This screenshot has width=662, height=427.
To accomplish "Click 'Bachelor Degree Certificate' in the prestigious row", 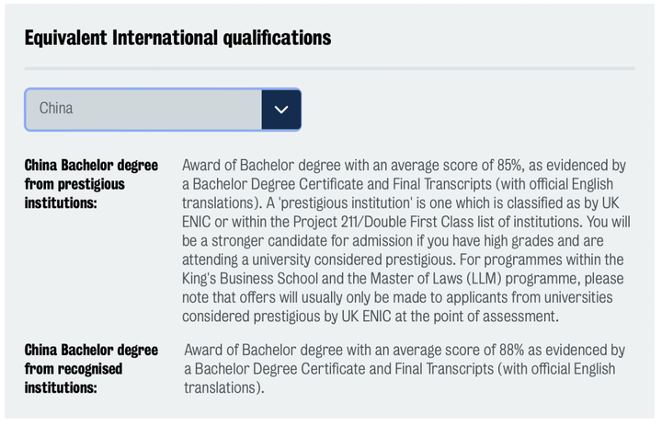I will tap(291, 184).
